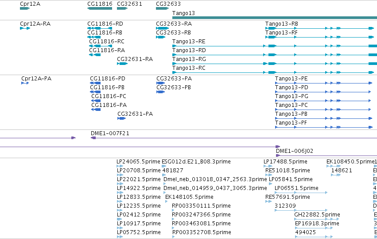This screenshot has width=377, height=239.
Task: Click EST GH22882.5prime
Action: click(x=317, y=215)
